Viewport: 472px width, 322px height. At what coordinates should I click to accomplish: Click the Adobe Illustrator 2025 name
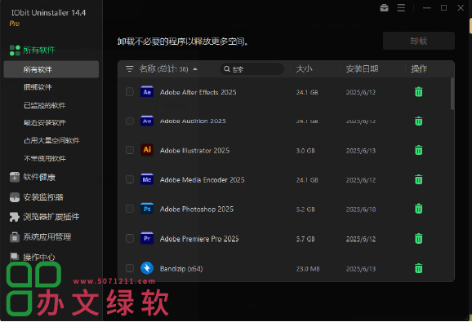pos(194,151)
